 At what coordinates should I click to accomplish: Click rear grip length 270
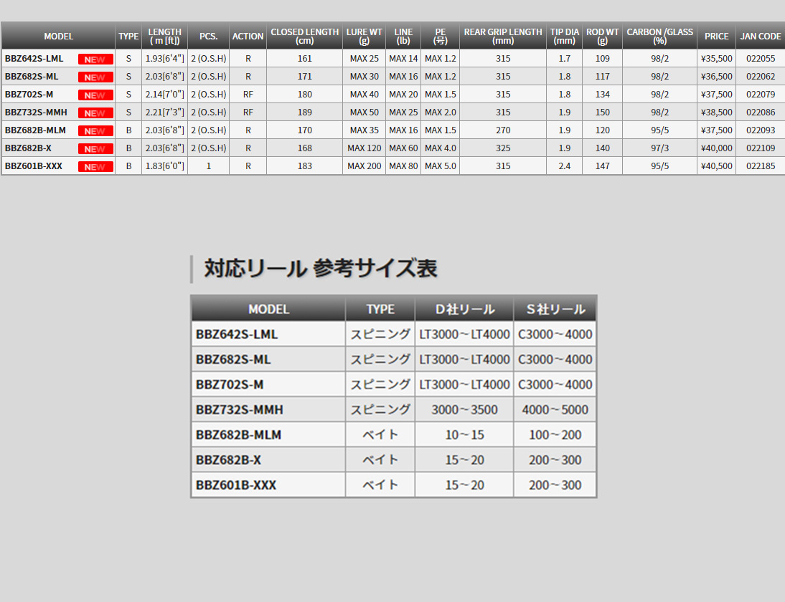(502, 130)
